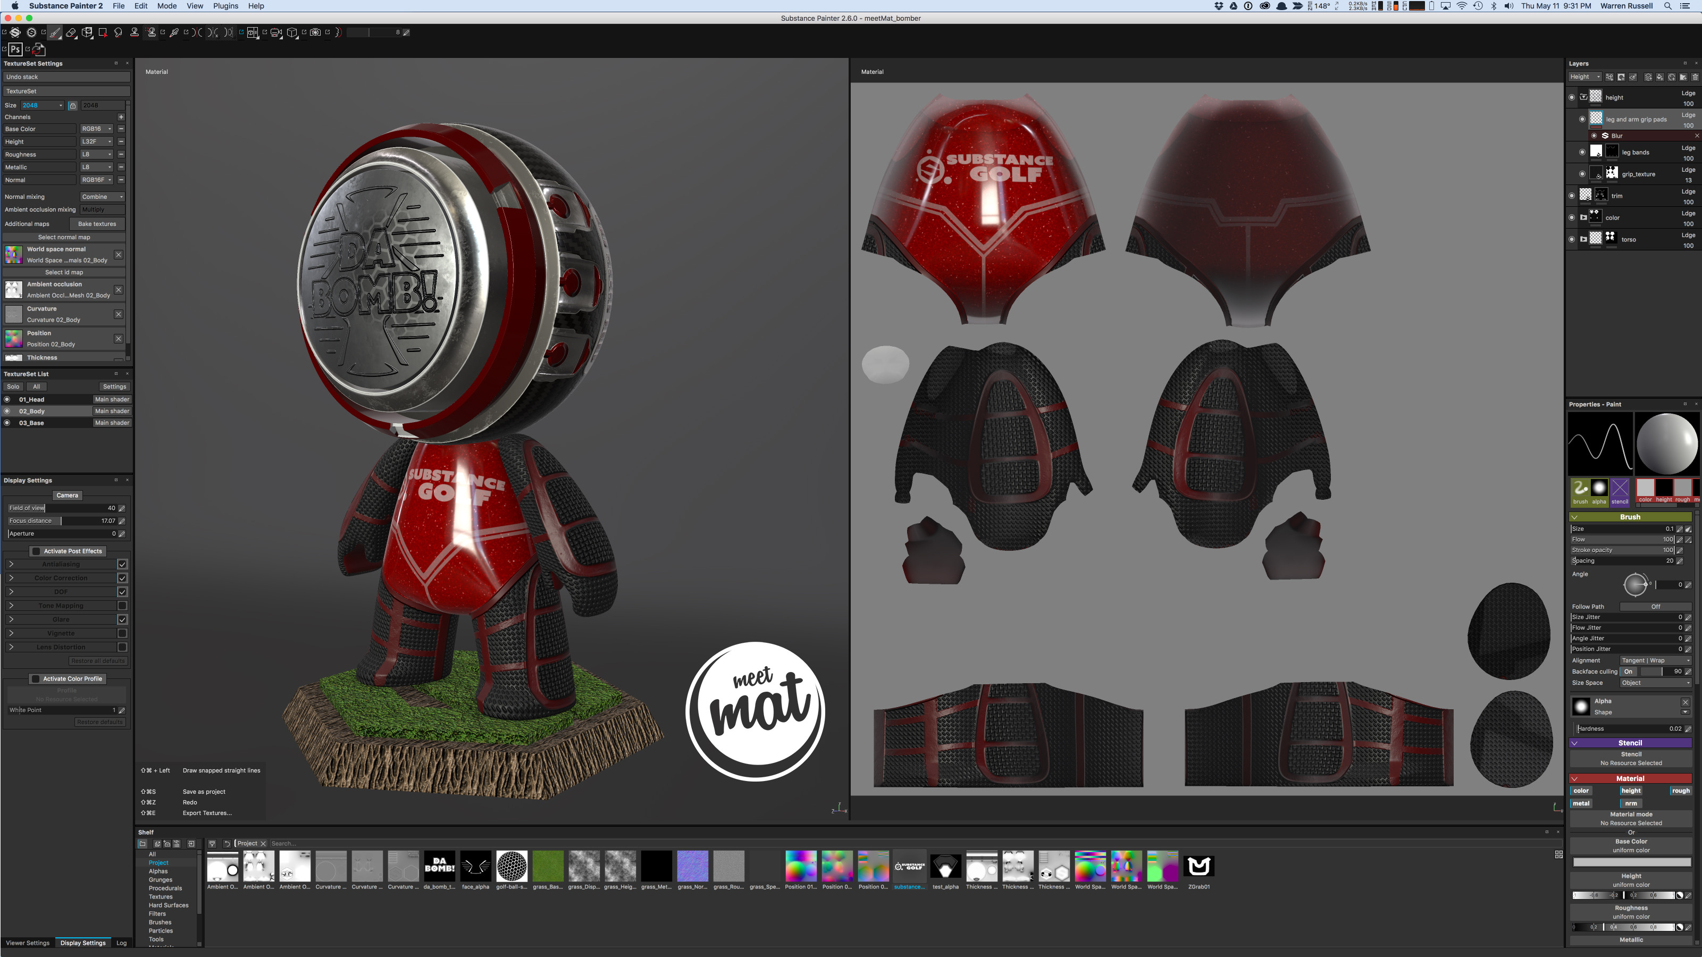Screen dimensions: 1702x957
Task: Select the Smudge tool
Action: click(x=118, y=32)
